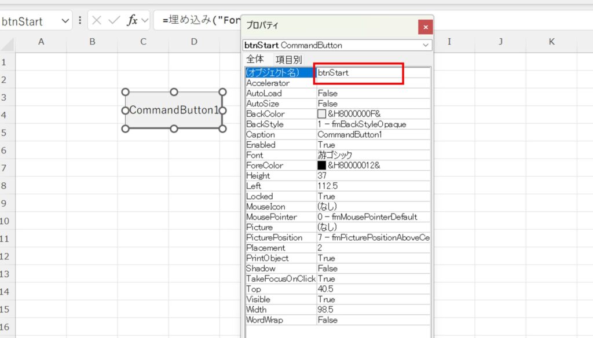Select column J header

[500, 42]
